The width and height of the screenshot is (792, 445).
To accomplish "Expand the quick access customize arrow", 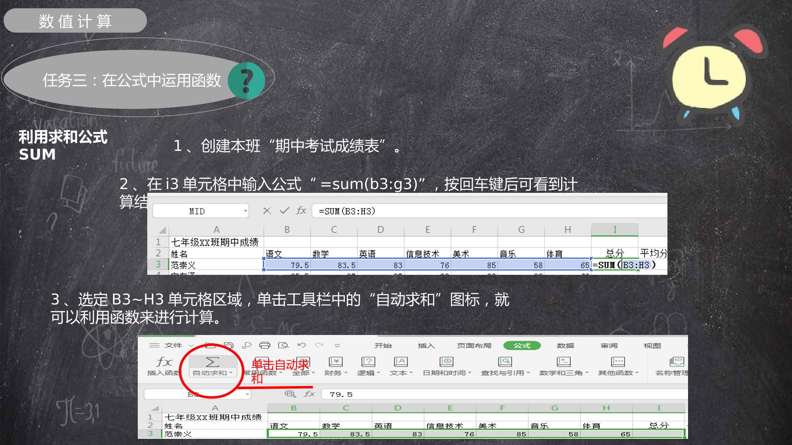I will pyautogui.click(x=337, y=346).
